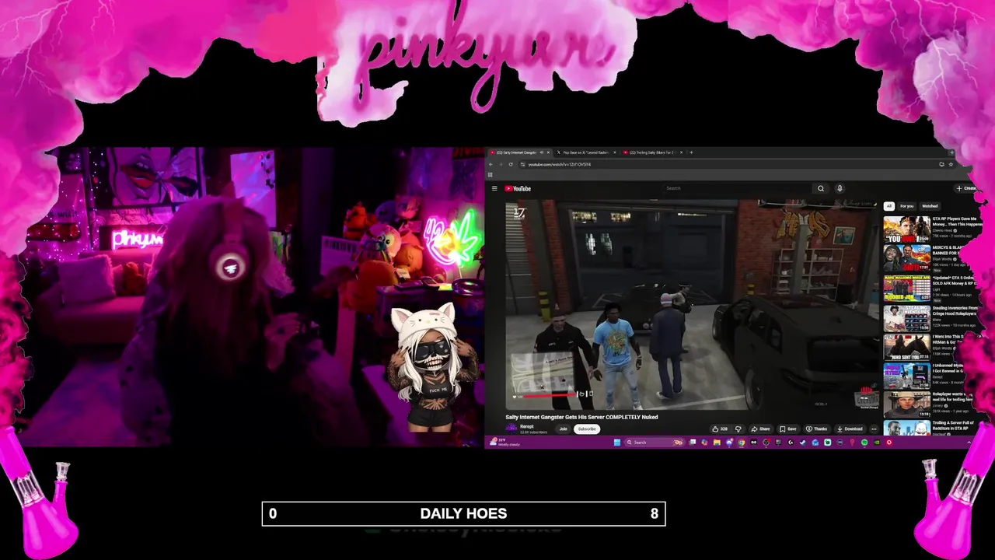This screenshot has height=560, width=995.
Task: Click the Thanks button
Action: [817, 429]
